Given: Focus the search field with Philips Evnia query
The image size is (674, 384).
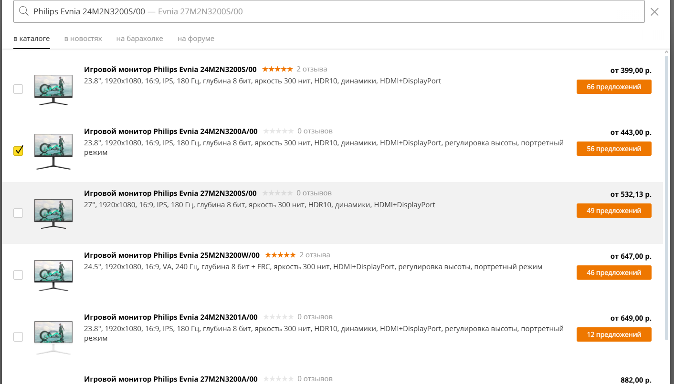Looking at the screenshot, I should click(329, 11).
